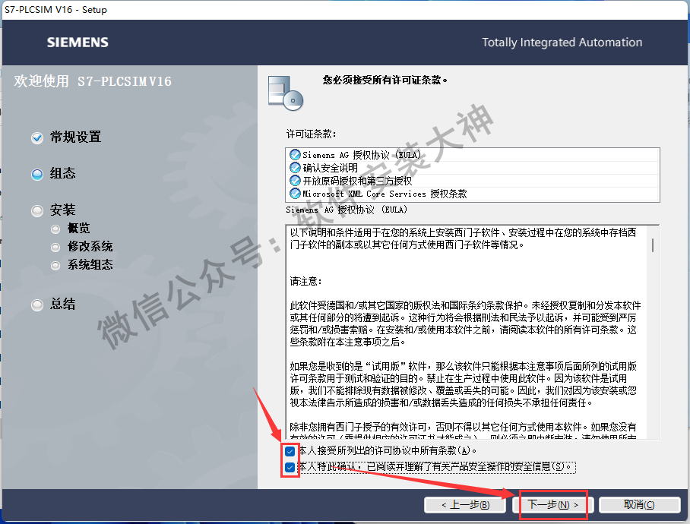Click the 常规设置 step label
The width and height of the screenshot is (690, 524).
pyautogui.click(x=75, y=137)
